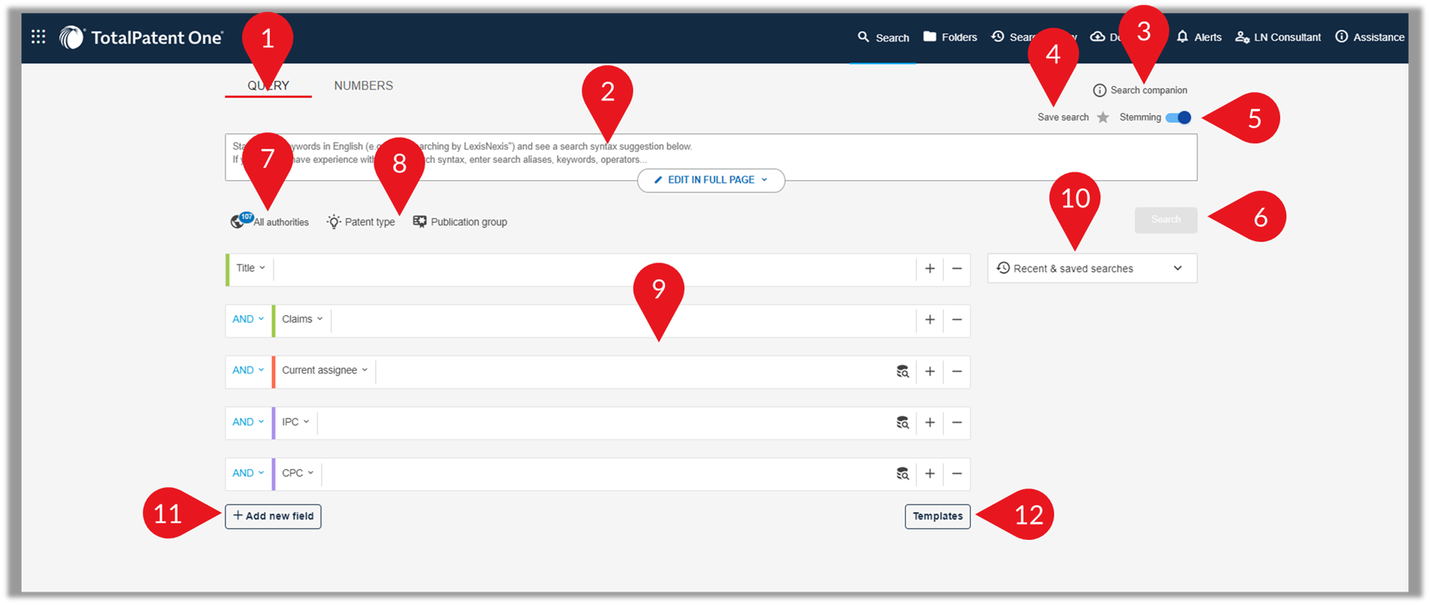Open the All authorities filter
Image resolution: width=1430 pixels, height=605 pixels.
(x=270, y=221)
